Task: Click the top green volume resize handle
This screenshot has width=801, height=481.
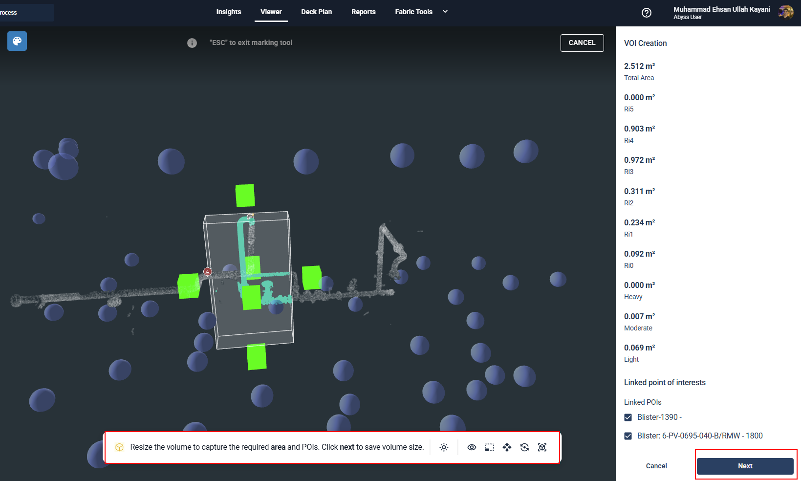Action: pos(245,196)
